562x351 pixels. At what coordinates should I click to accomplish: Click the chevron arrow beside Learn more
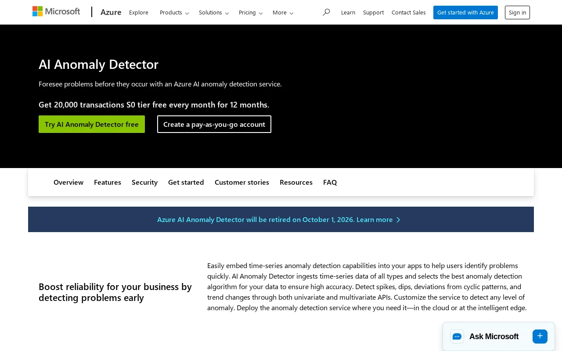pos(398,220)
